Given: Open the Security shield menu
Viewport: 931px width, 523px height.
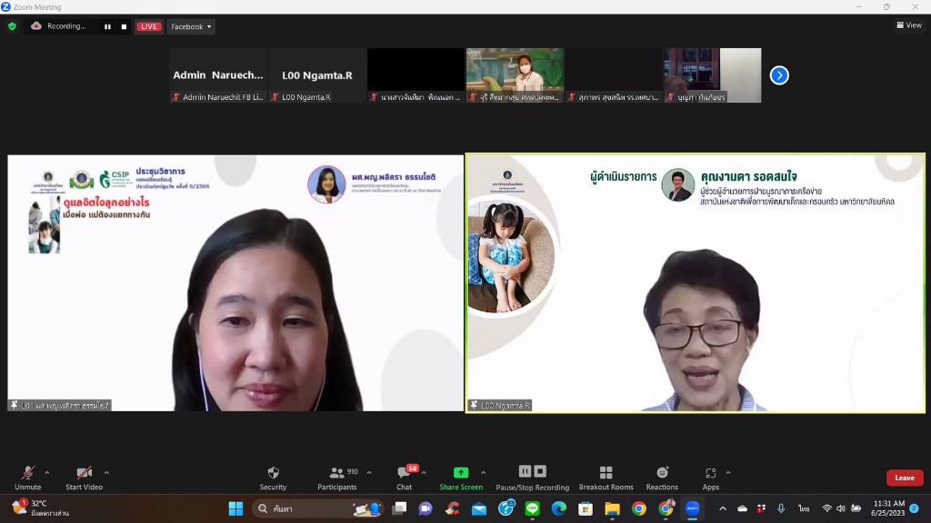Looking at the screenshot, I should tap(273, 478).
